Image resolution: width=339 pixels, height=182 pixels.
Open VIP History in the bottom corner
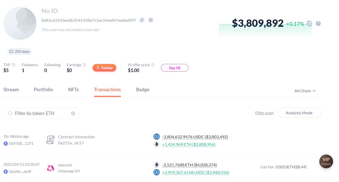(x=326, y=161)
